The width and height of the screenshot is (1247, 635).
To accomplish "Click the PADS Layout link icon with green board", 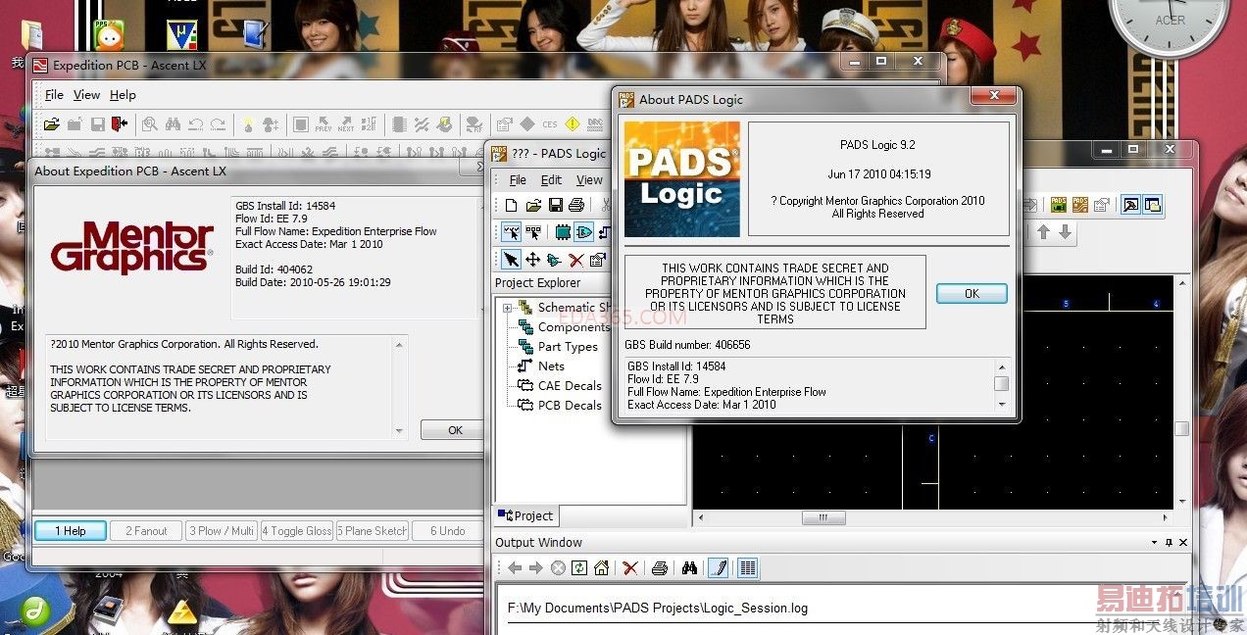I will (x=1059, y=205).
